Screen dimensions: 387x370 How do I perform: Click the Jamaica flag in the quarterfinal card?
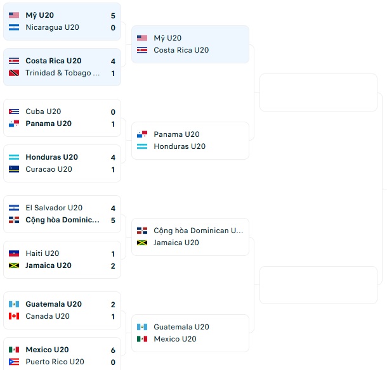coord(142,243)
